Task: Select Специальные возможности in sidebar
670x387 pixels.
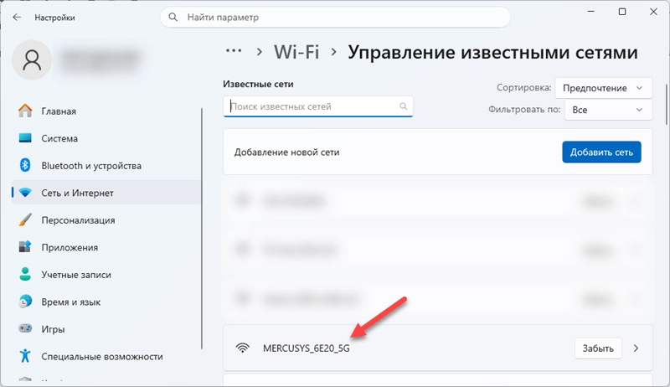Action: (106, 356)
